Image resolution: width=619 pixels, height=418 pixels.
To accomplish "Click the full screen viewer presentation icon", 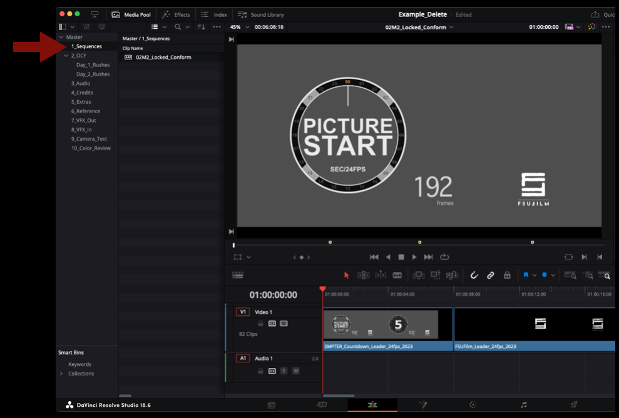I will coord(95,14).
